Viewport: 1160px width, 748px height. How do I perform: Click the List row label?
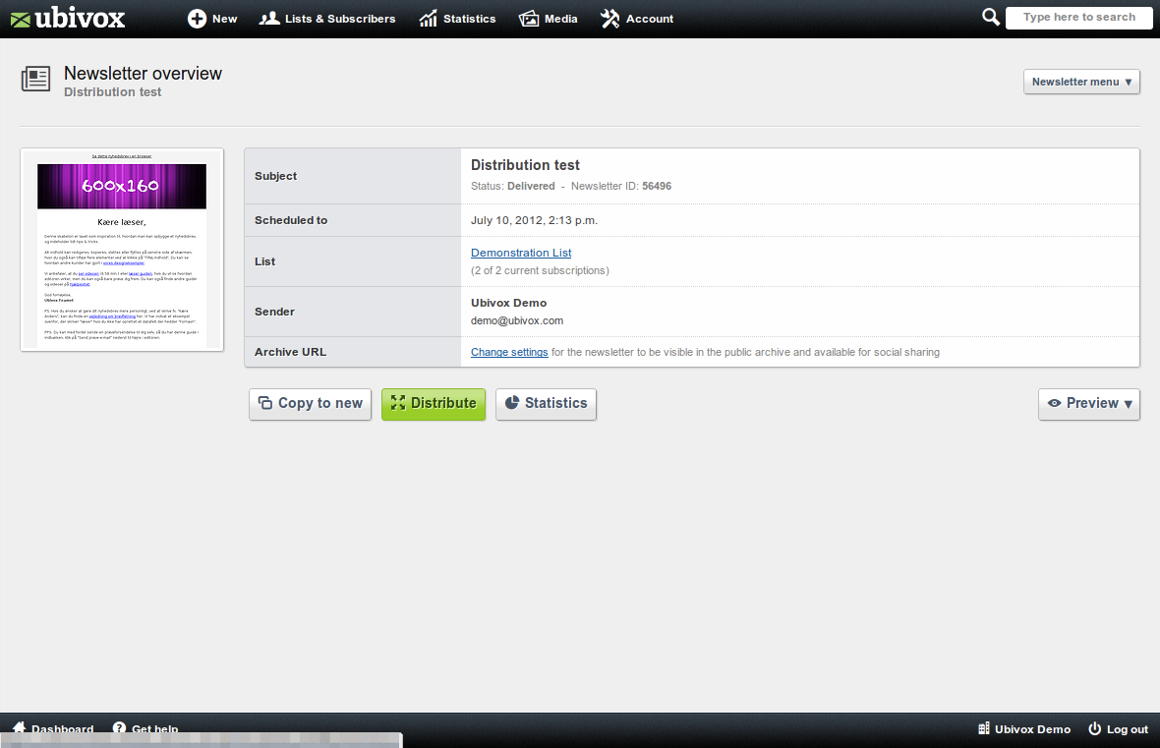coord(264,261)
